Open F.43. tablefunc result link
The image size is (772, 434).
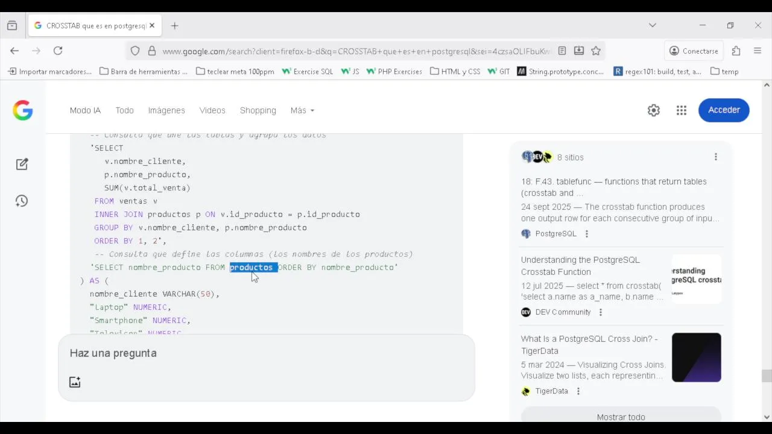(613, 187)
